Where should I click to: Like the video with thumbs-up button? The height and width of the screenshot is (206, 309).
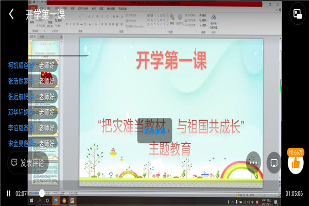click(296, 163)
